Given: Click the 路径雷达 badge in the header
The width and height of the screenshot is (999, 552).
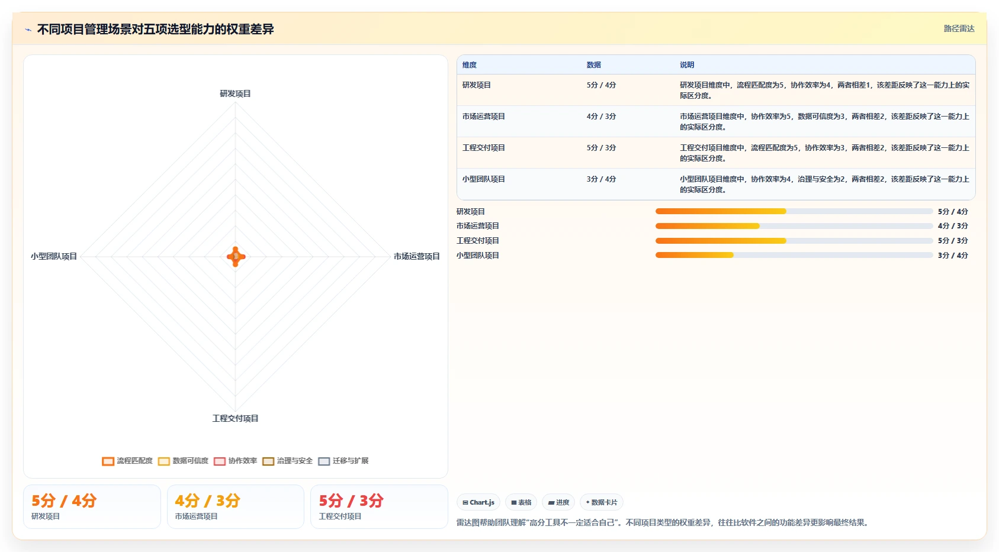Looking at the screenshot, I should point(959,28).
